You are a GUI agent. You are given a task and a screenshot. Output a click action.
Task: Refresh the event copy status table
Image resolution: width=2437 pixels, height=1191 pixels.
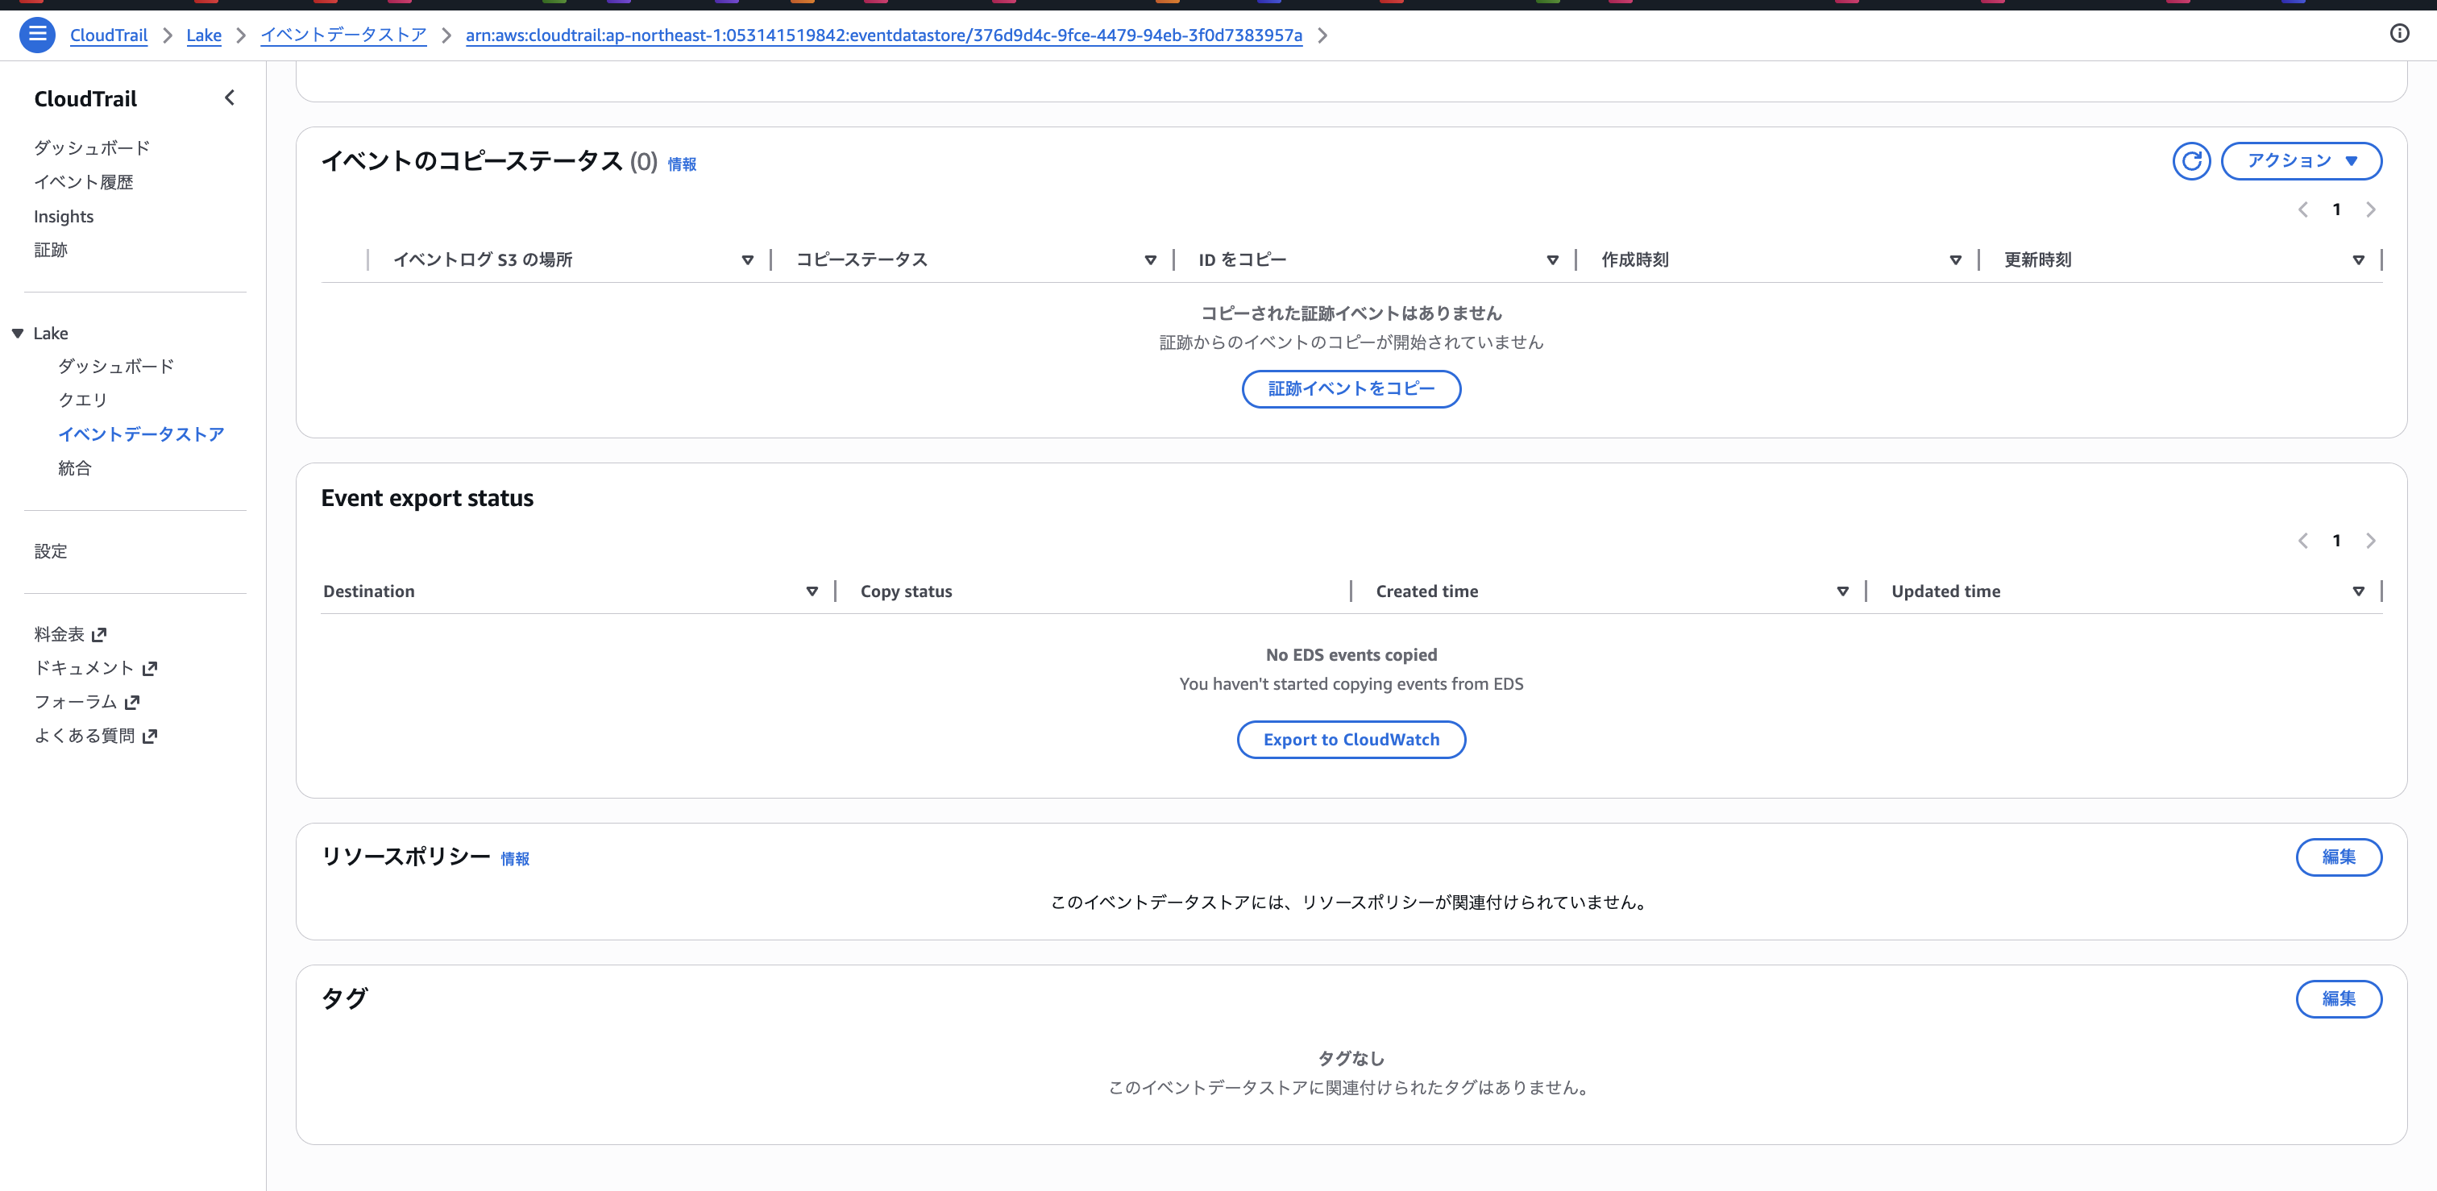pos(2191,161)
